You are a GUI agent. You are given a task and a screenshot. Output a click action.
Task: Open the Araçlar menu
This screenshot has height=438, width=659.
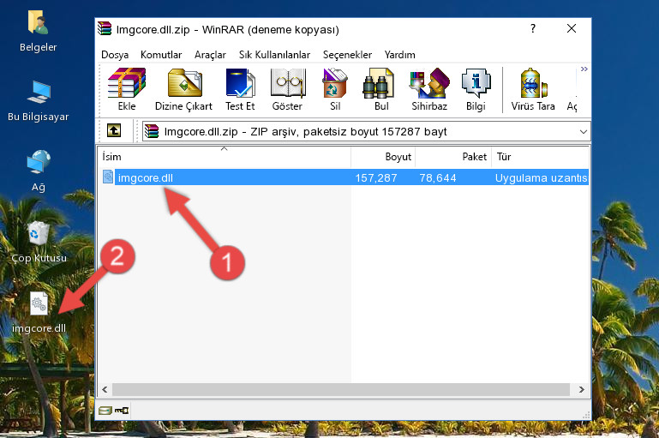(210, 55)
